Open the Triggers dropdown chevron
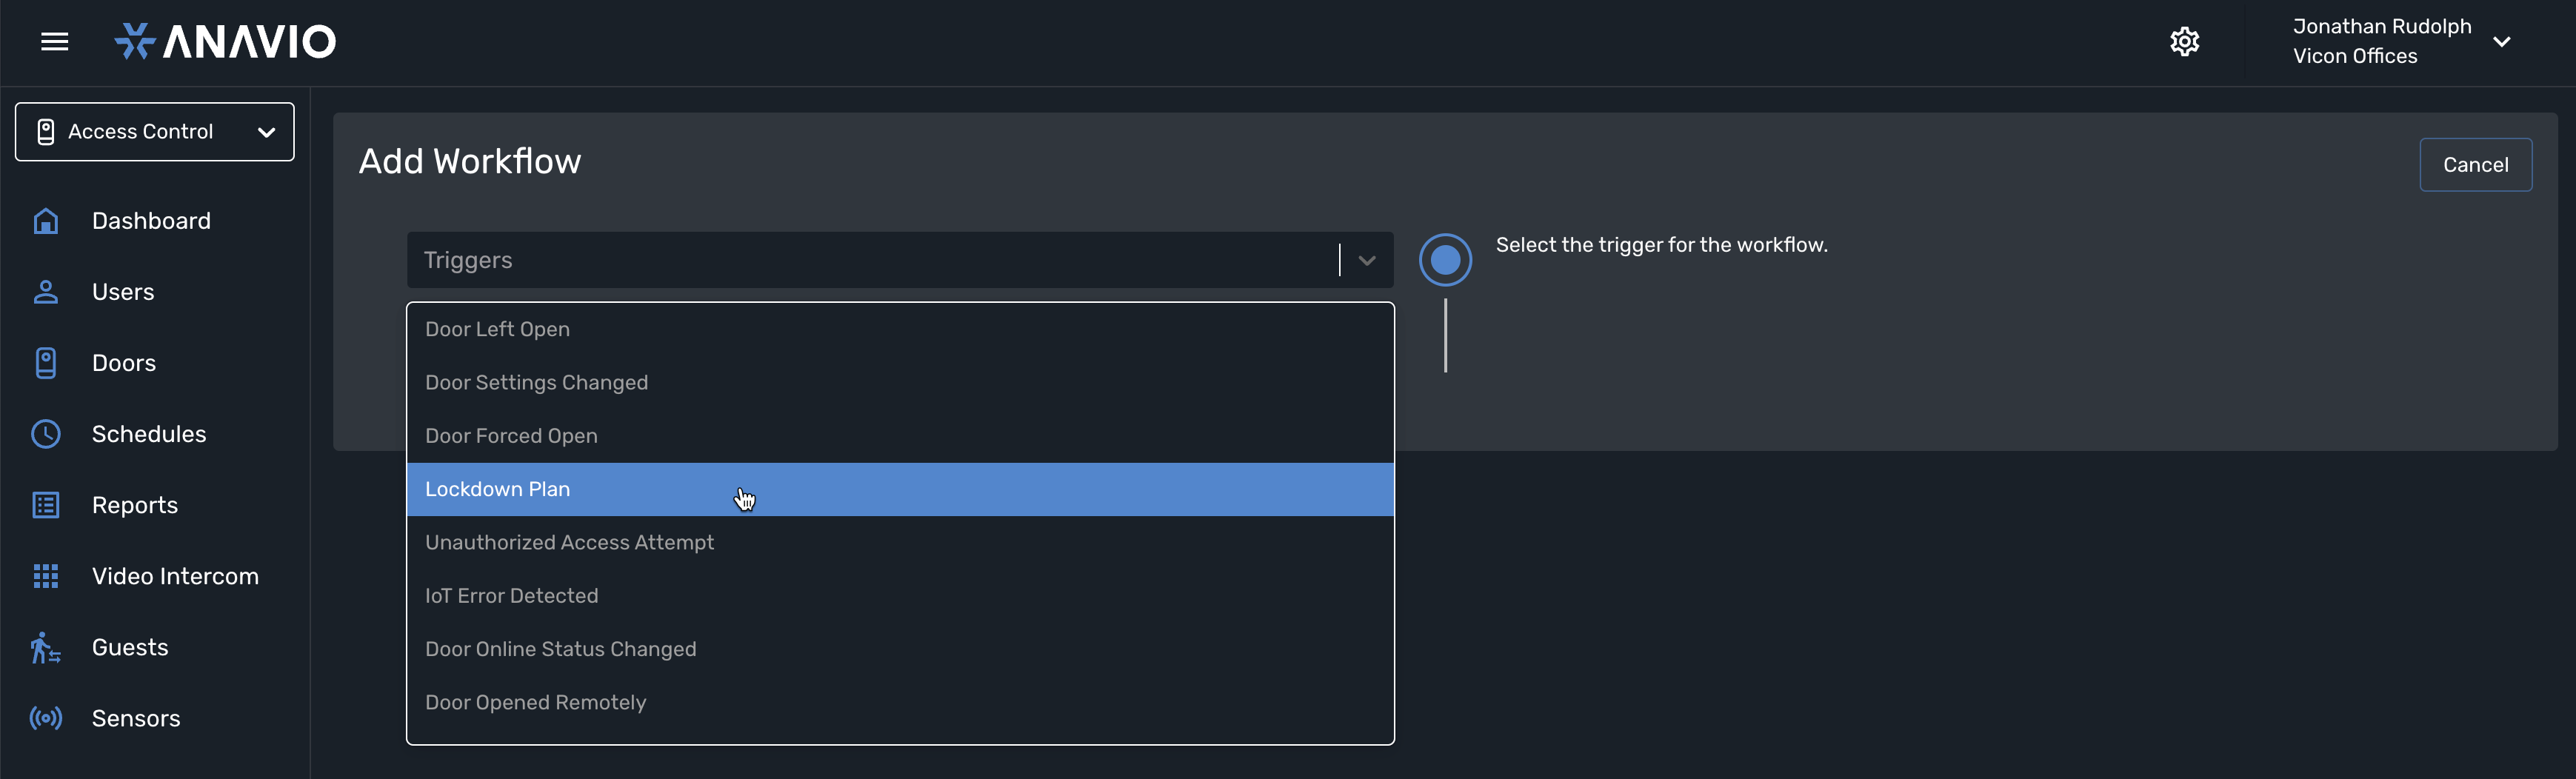Viewport: 2576px width, 779px height. 1365,259
